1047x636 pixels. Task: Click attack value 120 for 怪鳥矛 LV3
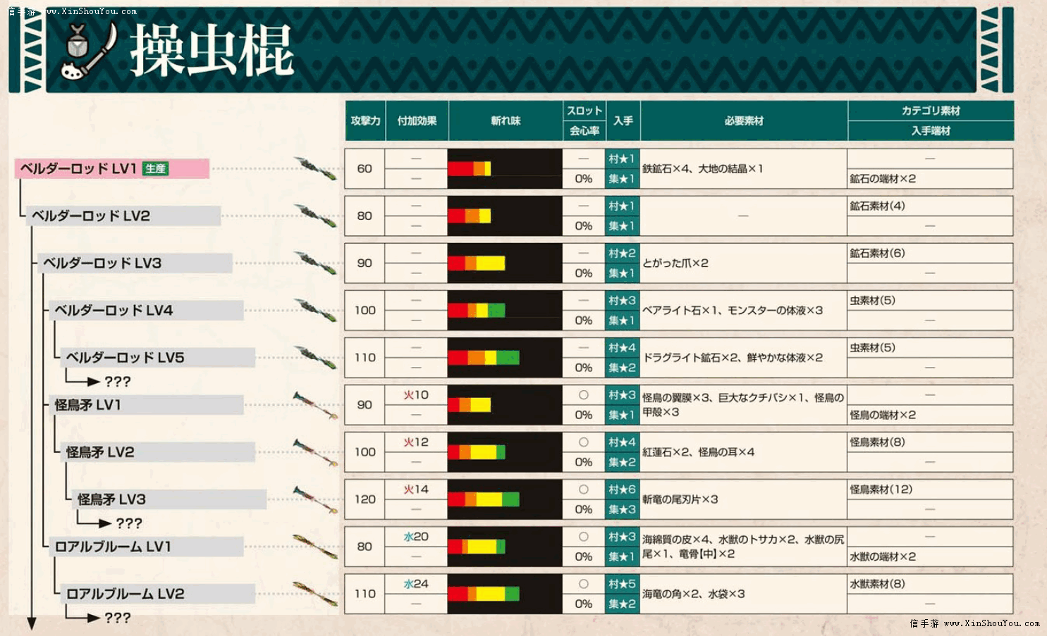coord(365,499)
